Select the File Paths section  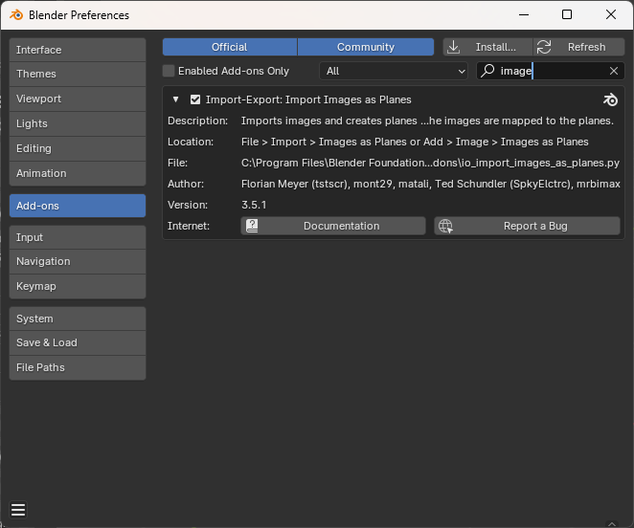click(77, 367)
